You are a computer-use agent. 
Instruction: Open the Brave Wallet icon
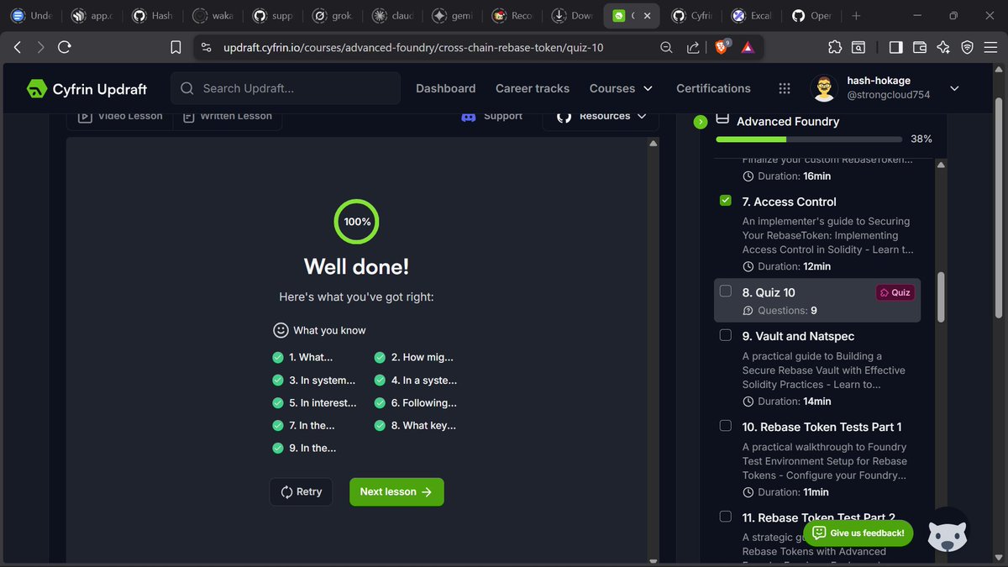[919, 48]
